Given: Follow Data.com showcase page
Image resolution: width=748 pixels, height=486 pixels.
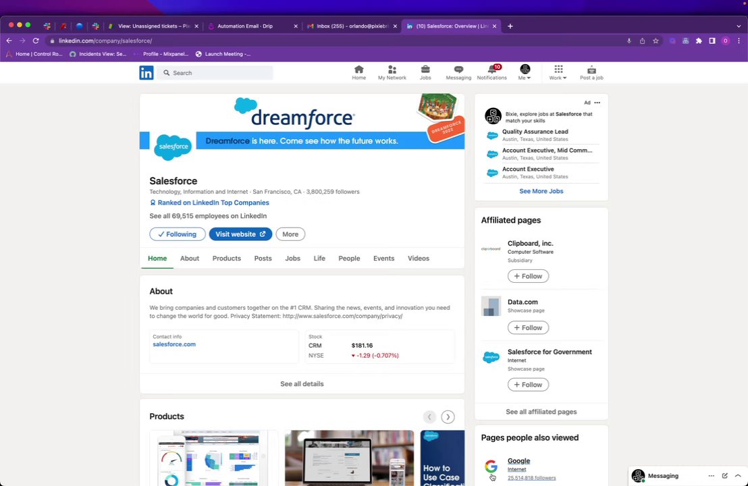Looking at the screenshot, I should coord(528,327).
